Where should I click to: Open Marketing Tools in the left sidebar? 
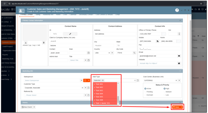click(8, 59)
